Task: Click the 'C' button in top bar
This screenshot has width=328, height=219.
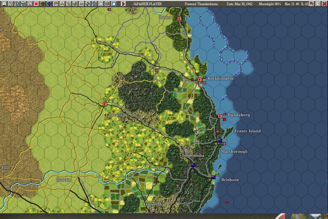Action: [318, 4]
